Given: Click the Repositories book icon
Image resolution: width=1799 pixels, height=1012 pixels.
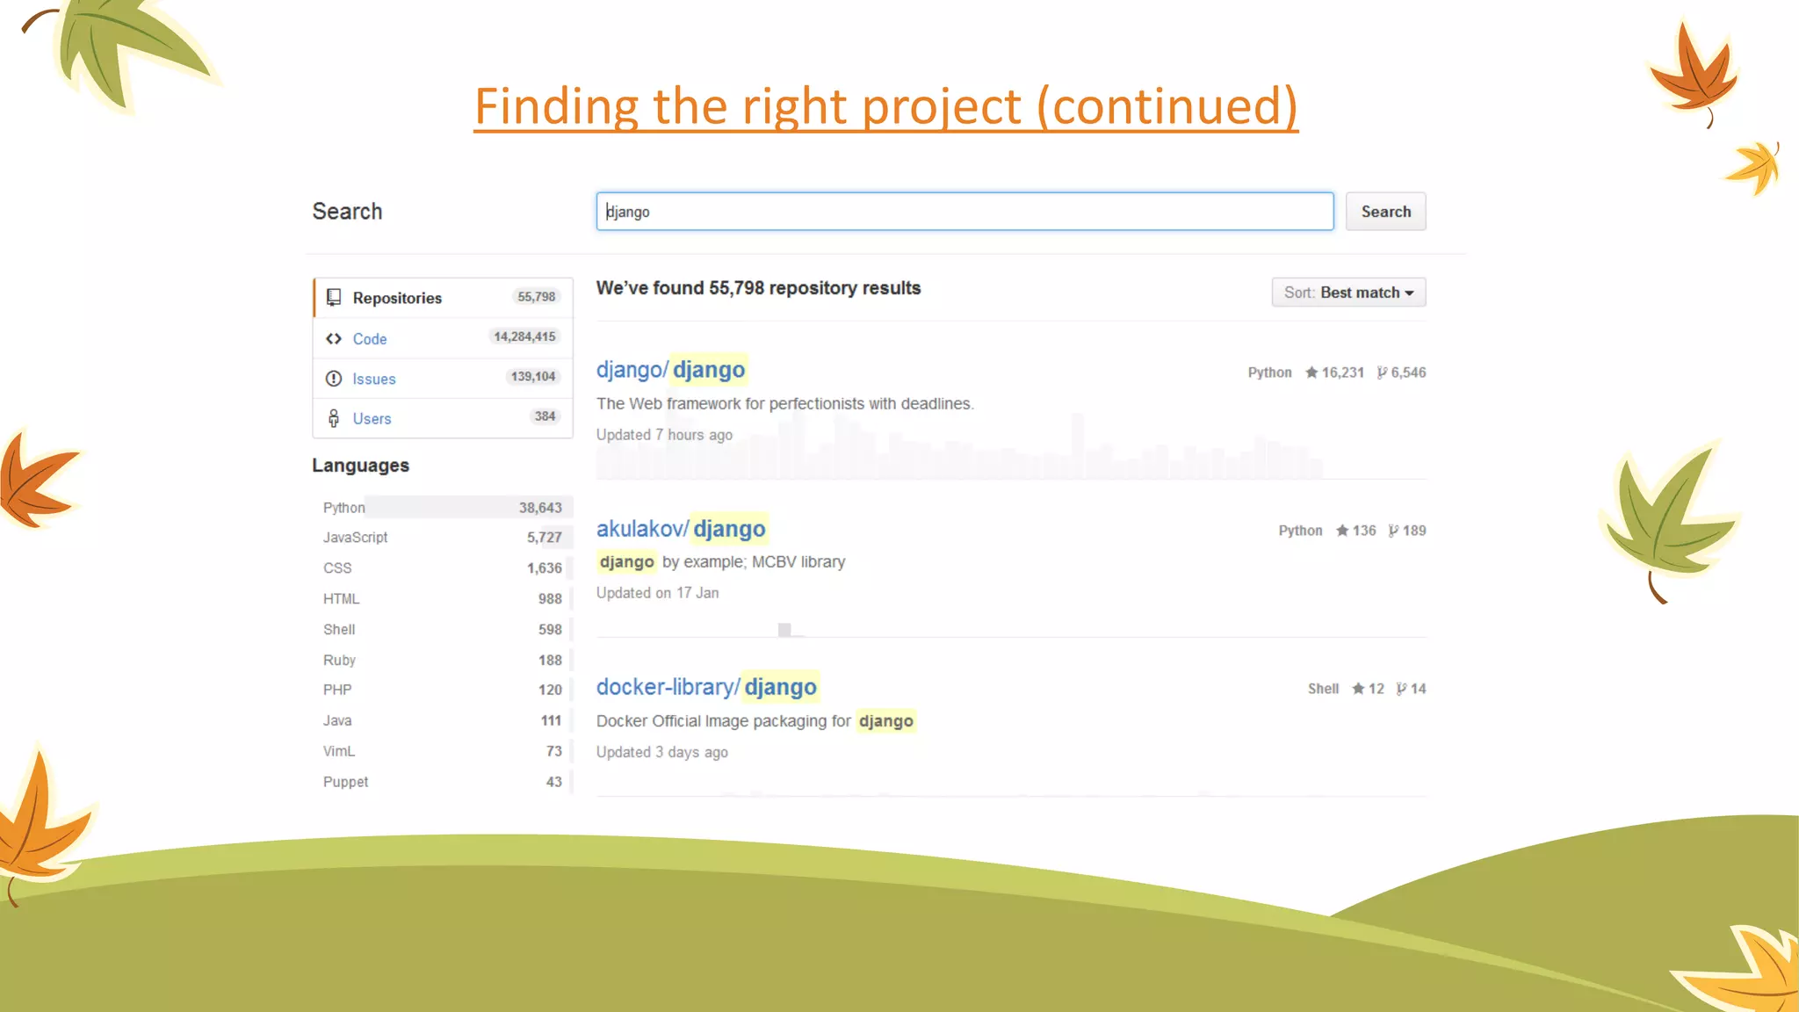Looking at the screenshot, I should tap(334, 298).
